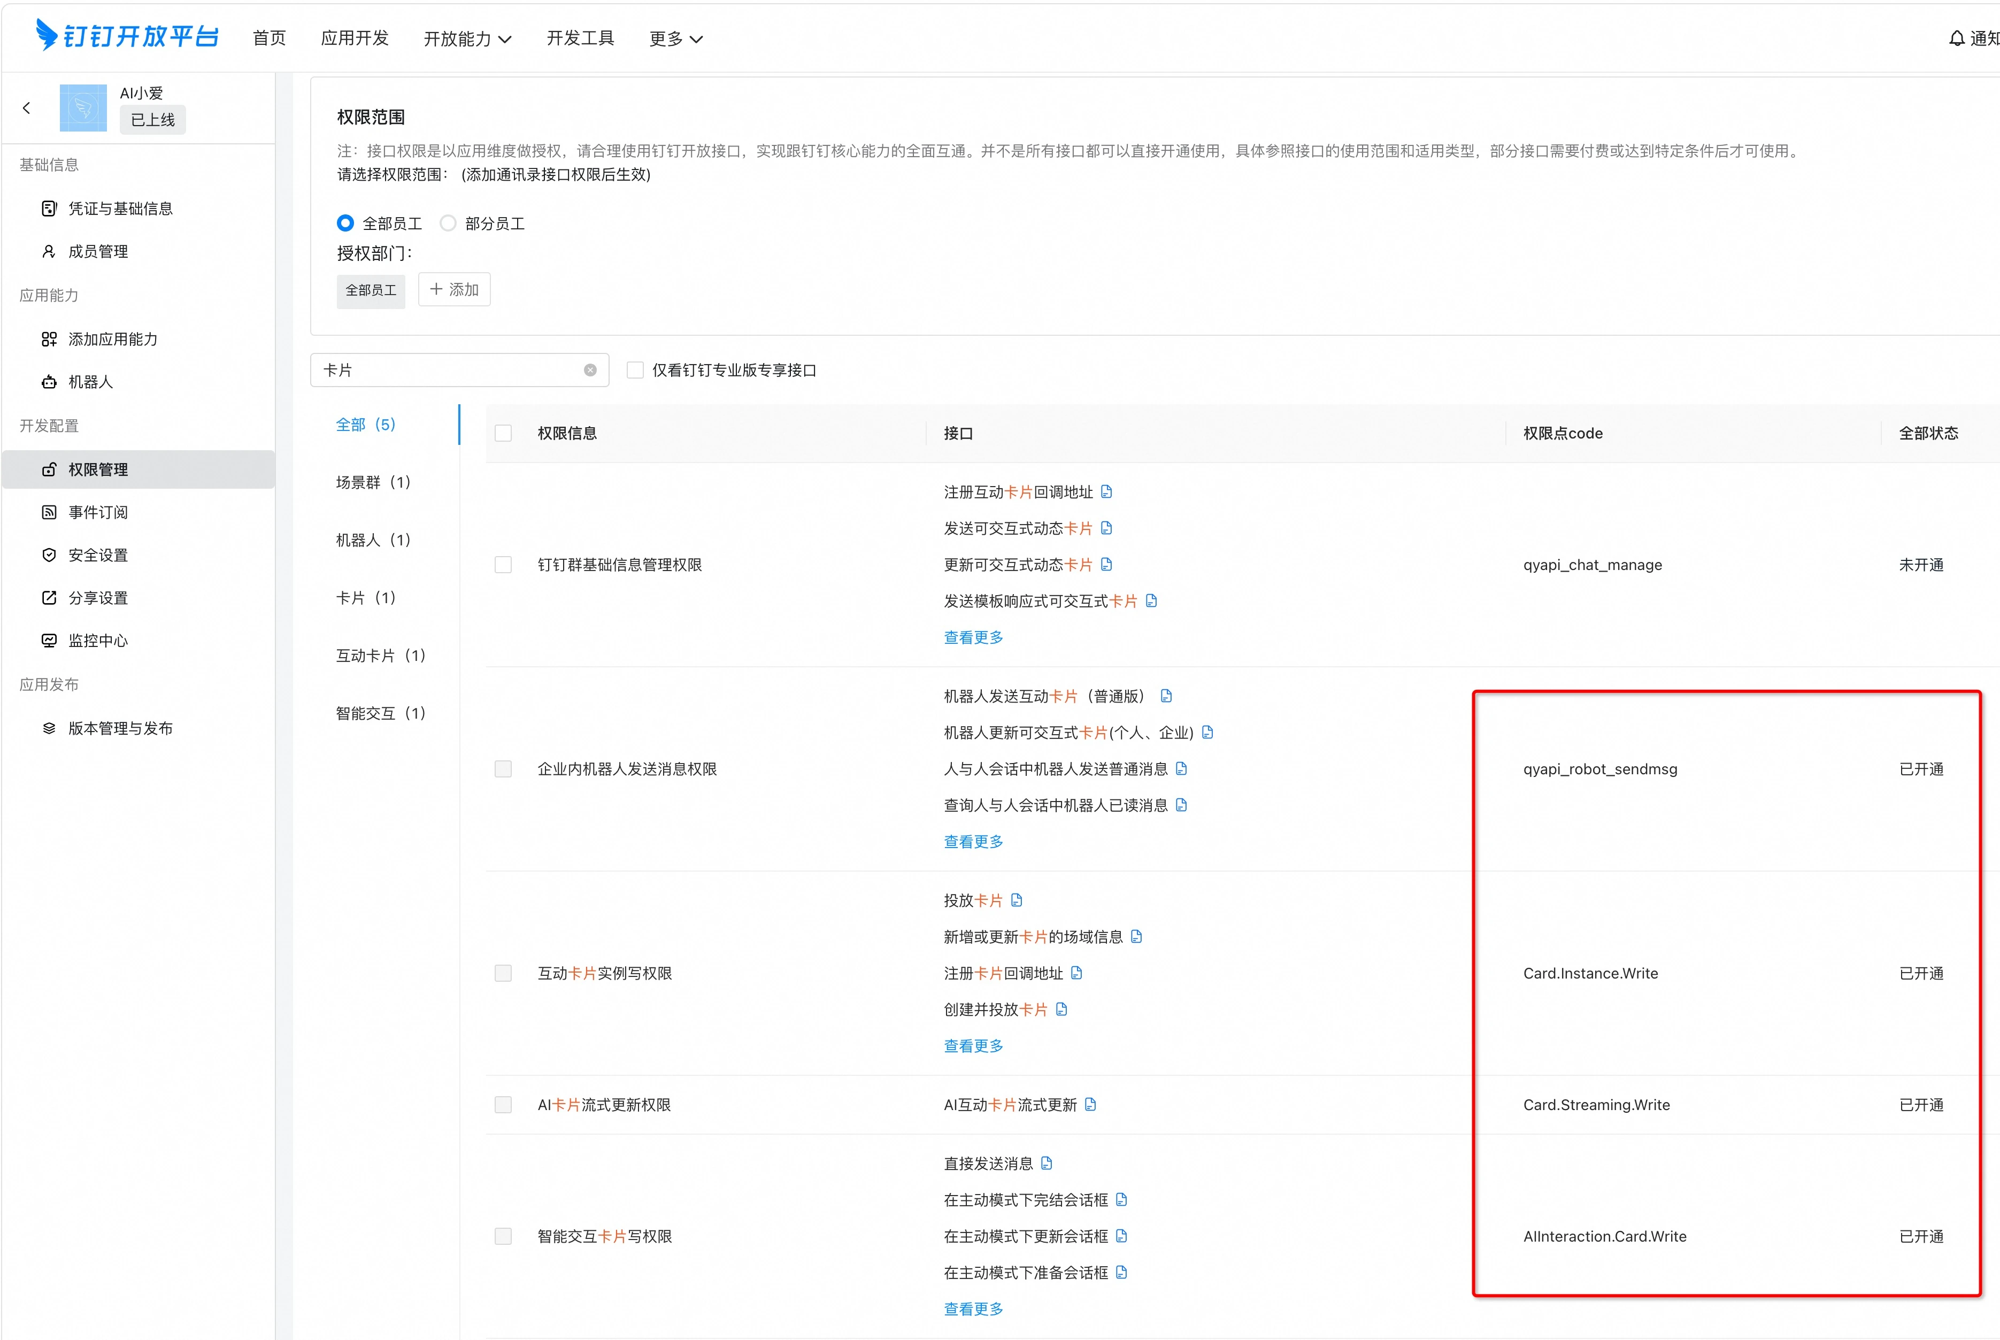The height and width of the screenshot is (1340, 2000).
Task: Expand 查看更多 in 钉钉群基础信息管理权限 row
Action: pos(973,637)
